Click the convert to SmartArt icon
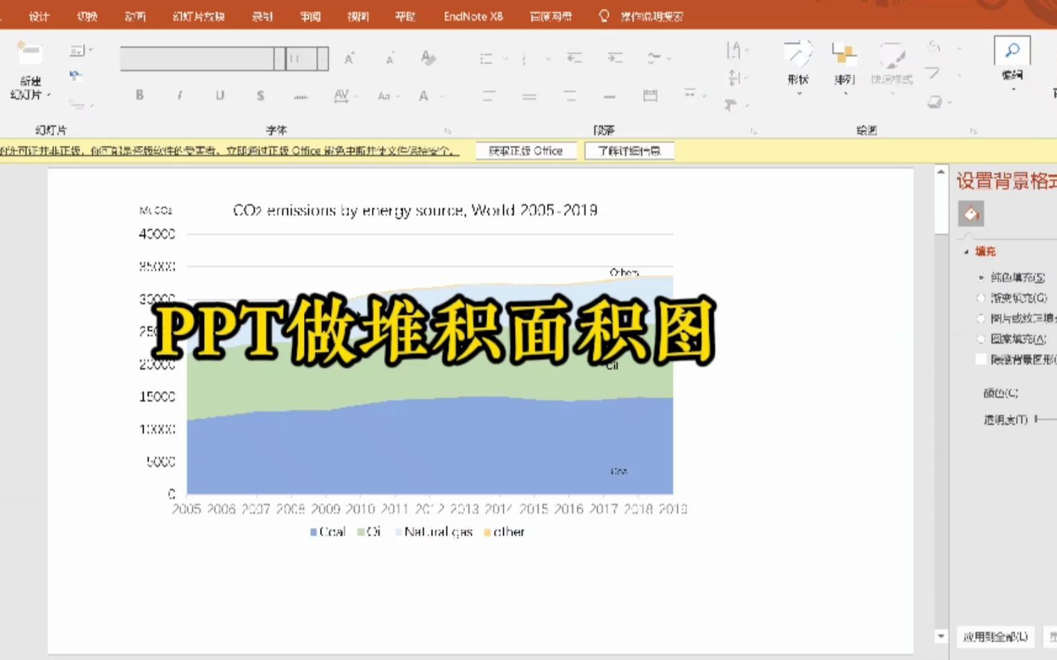This screenshot has width=1057, height=660. click(735, 105)
